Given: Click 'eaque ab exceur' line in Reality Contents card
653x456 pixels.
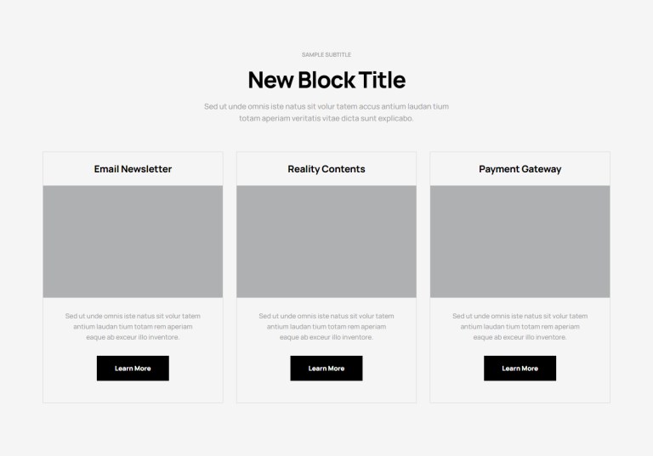Looking at the screenshot, I should [x=326, y=337].
